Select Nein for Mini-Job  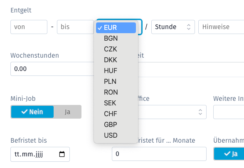tap(32, 112)
